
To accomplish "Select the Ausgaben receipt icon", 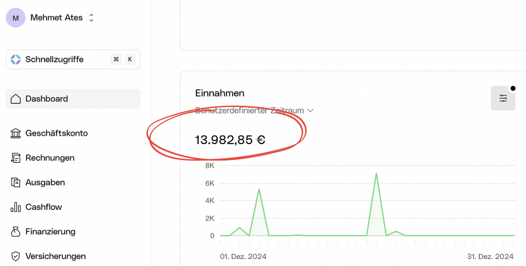I will 16,183.
